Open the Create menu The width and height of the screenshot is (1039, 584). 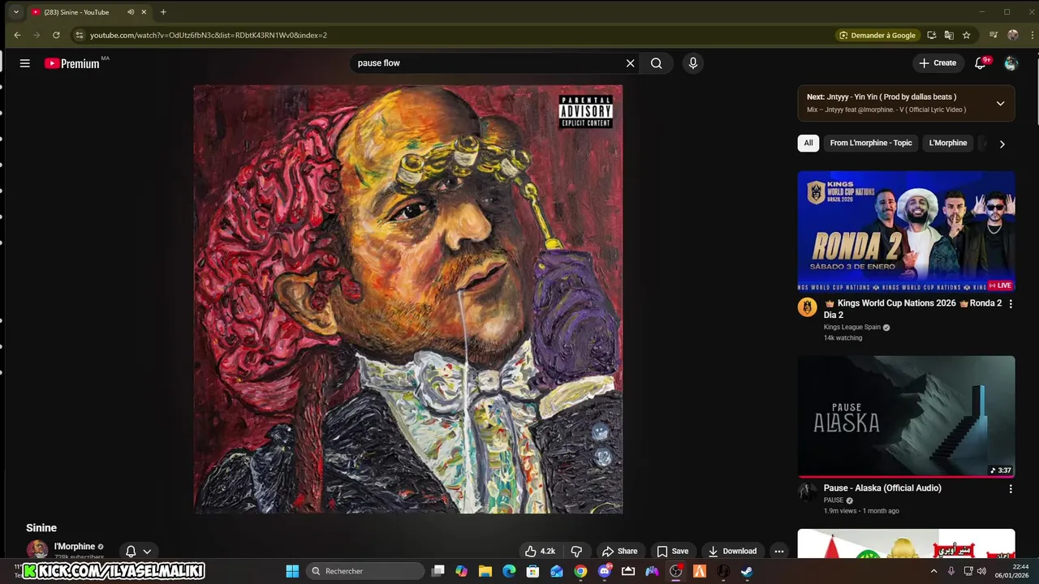click(937, 63)
